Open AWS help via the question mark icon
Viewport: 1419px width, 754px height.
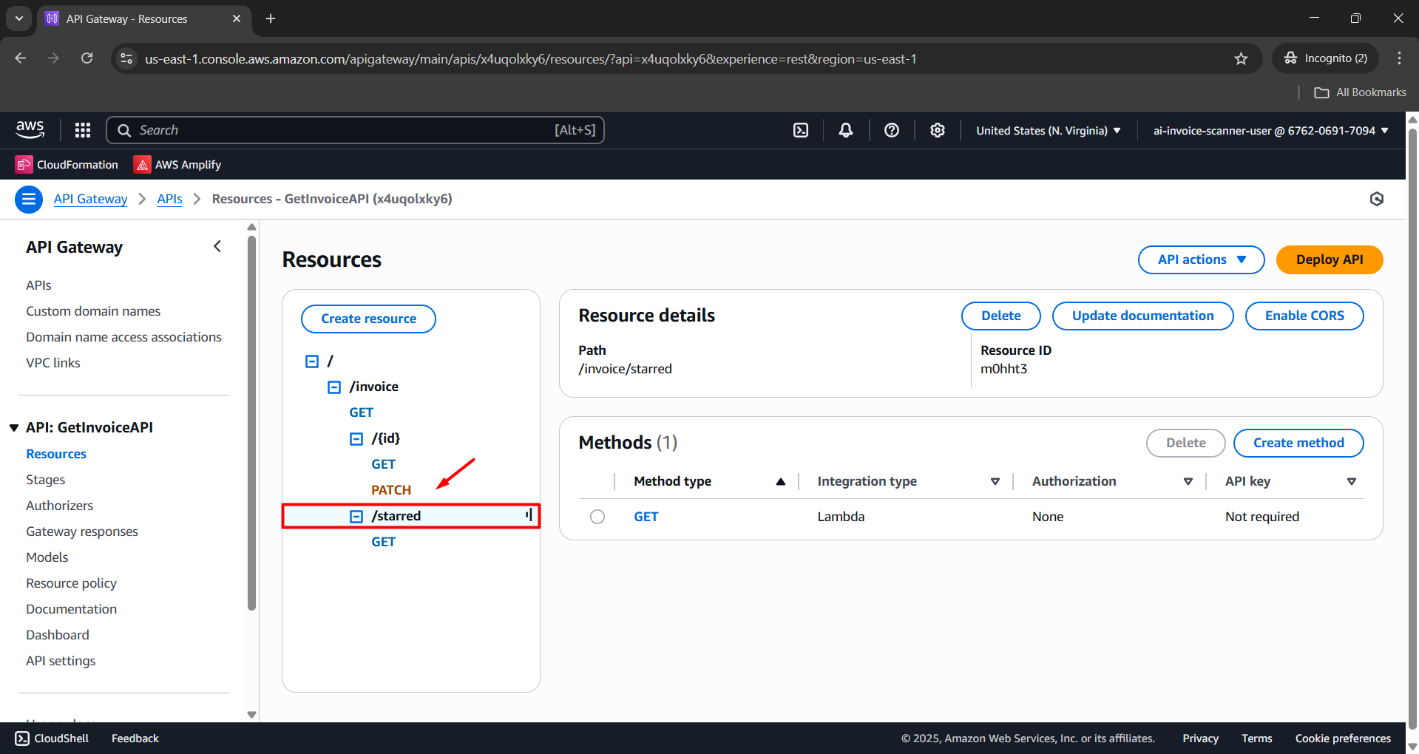(891, 129)
